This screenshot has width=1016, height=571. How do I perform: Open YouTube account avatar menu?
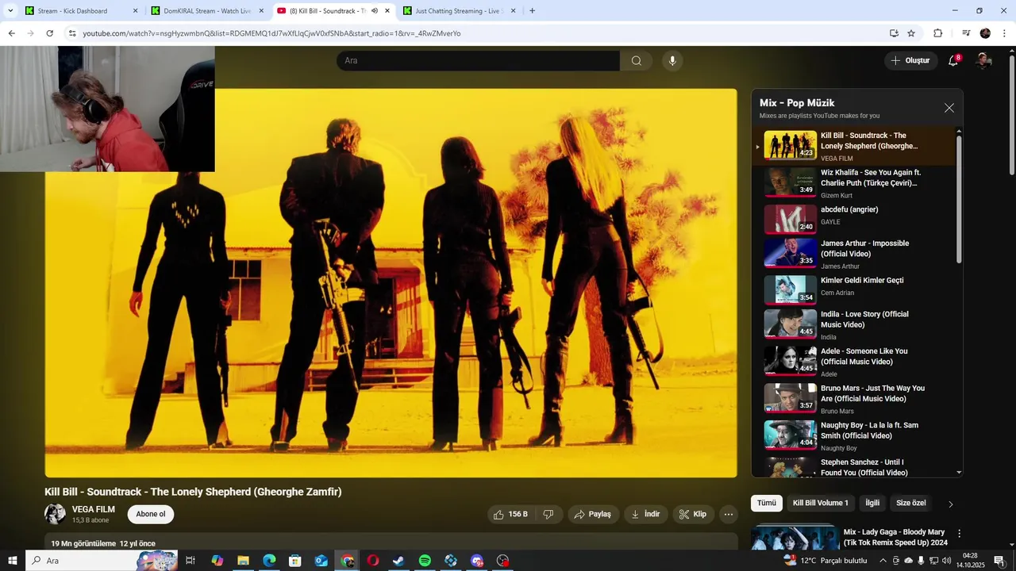pyautogui.click(x=983, y=61)
